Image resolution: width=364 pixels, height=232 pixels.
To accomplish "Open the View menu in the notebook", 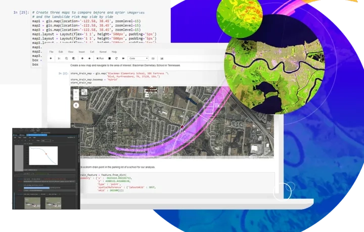I will (71, 52).
